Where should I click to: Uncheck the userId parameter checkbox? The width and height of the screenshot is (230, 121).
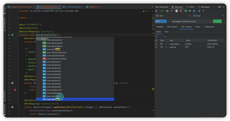156,47
